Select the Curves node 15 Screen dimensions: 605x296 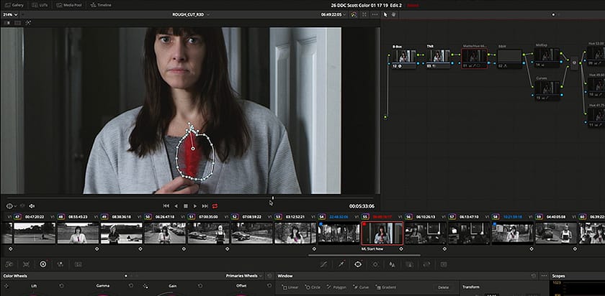point(547,91)
